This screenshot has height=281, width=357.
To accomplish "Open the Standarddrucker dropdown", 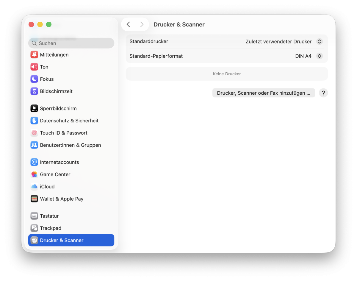I will 319,42.
